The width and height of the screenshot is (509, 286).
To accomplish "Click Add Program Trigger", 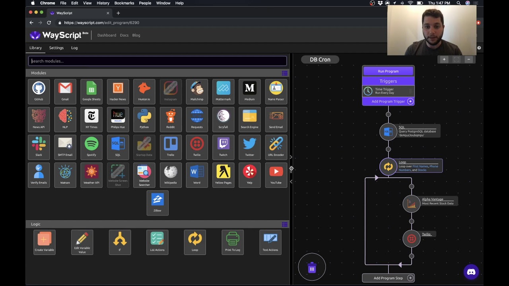I will tap(388, 101).
